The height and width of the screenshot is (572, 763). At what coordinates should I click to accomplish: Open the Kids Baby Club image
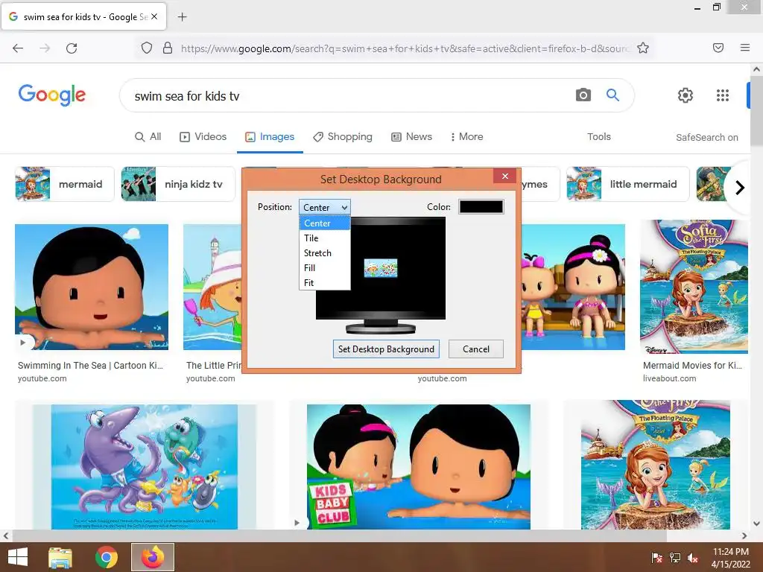point(419,467)
